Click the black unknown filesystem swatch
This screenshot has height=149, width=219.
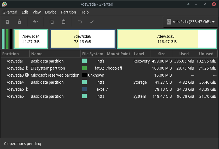(x=84, y=75)
